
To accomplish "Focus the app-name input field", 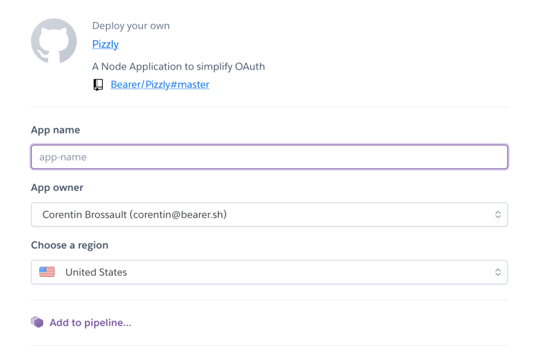I will click(269, 157).
